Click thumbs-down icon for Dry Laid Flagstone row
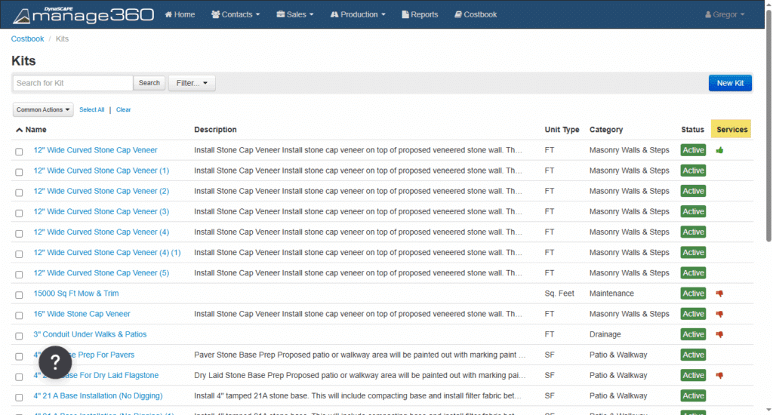This screenshot has width=773, height=415. pyautogui.click(x=719, y=375)
